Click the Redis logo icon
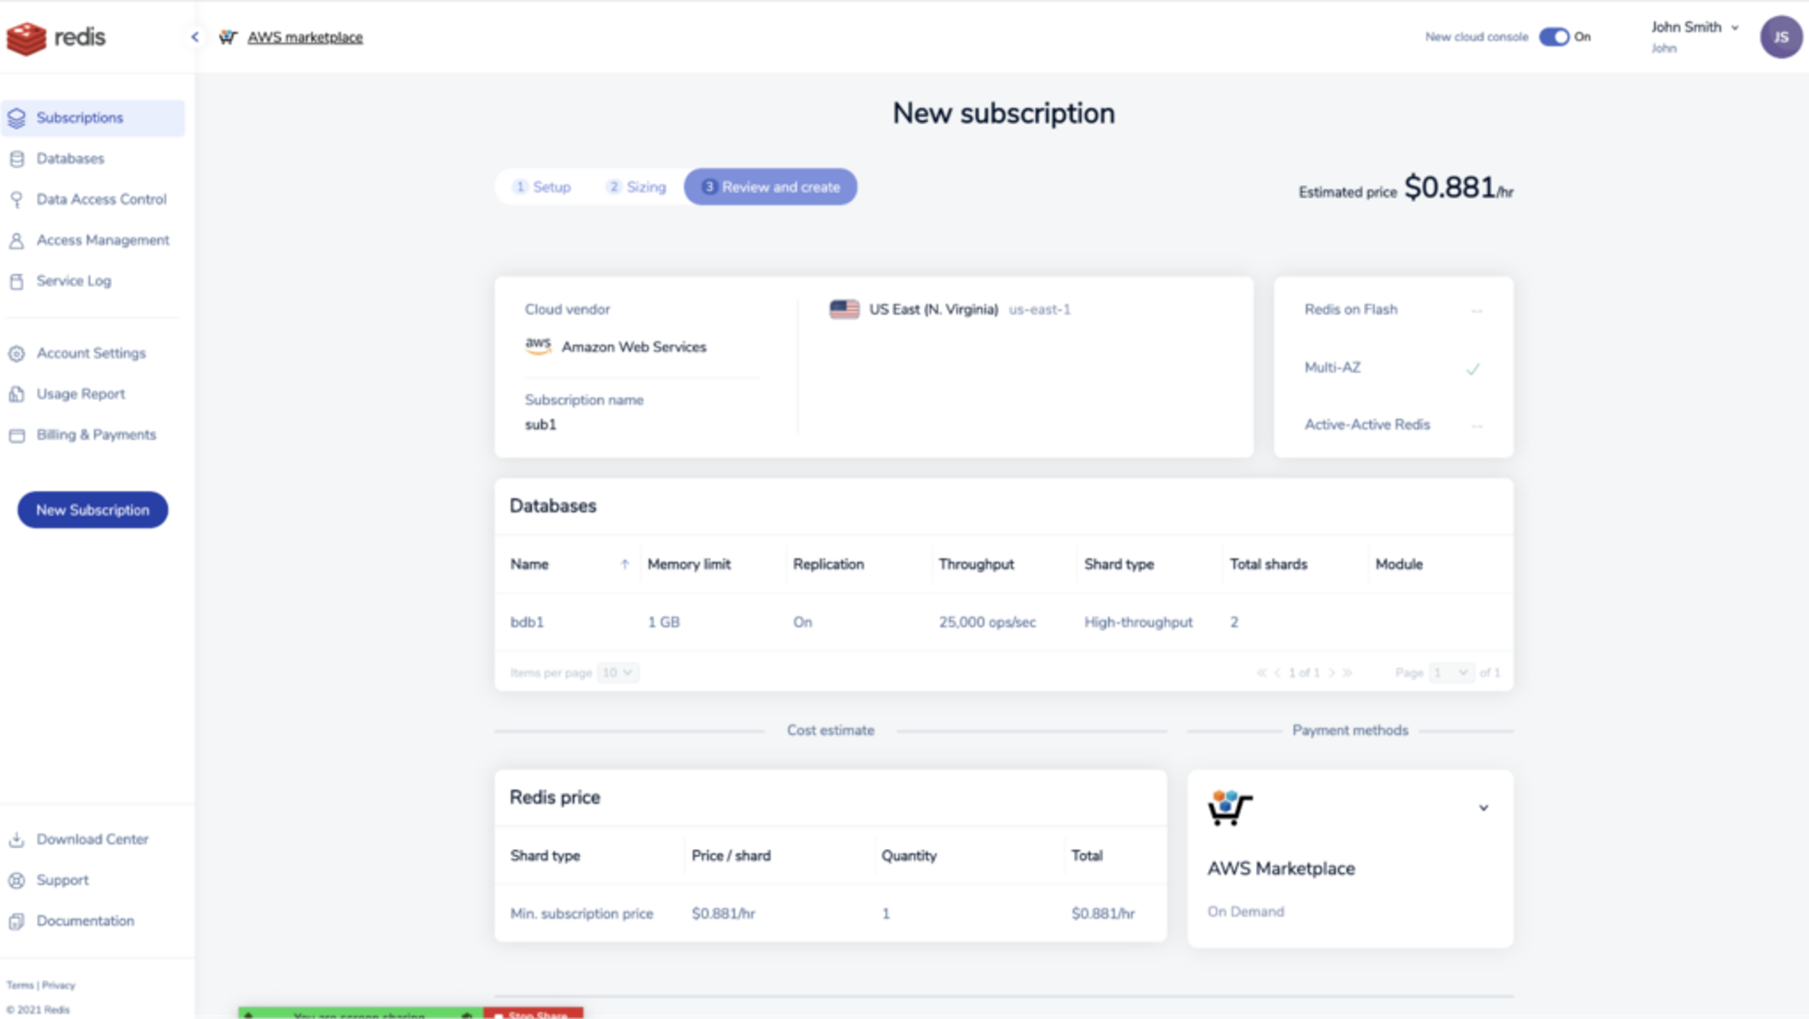 coord(27,38)
